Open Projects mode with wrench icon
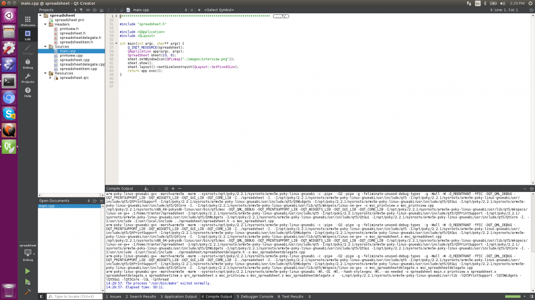Viewport: 535px width, 300px height. coord(28,78)
